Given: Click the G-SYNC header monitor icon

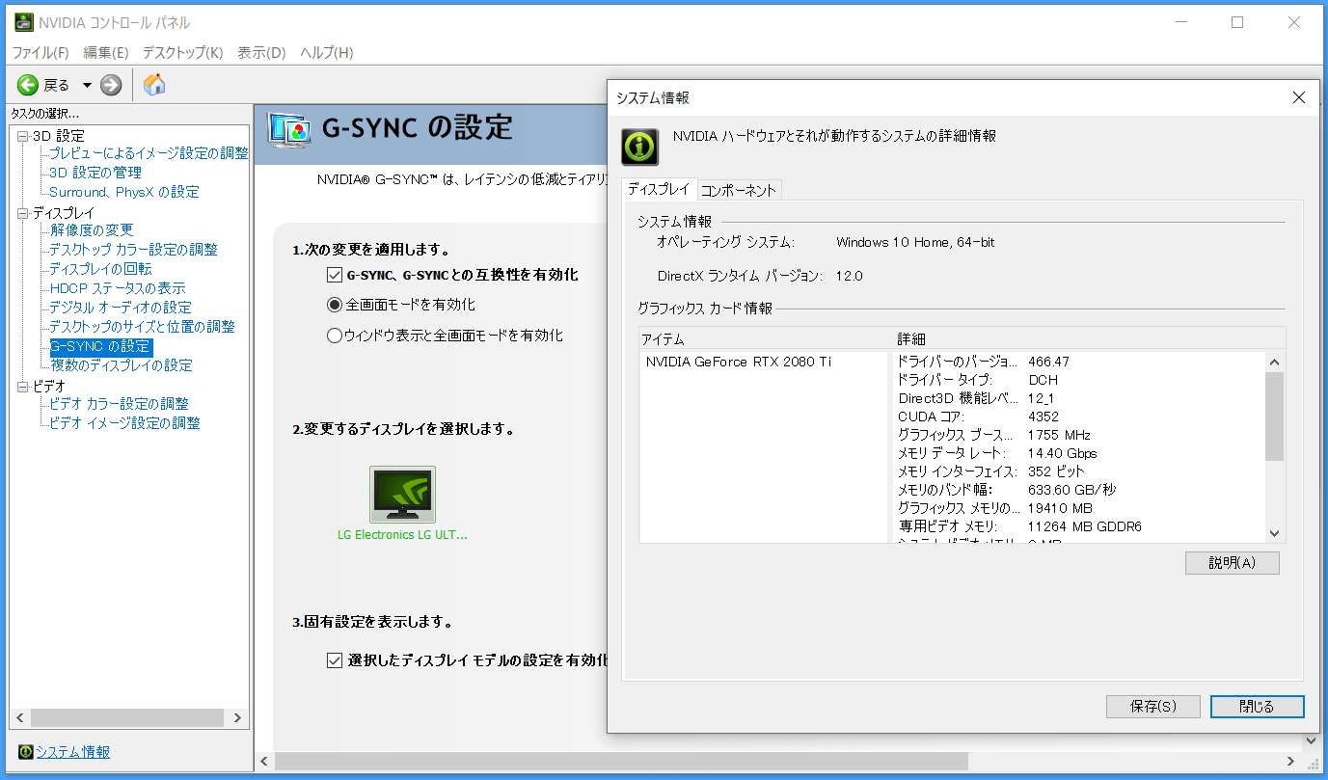Looking at the screenshot, I should (289, 130).
